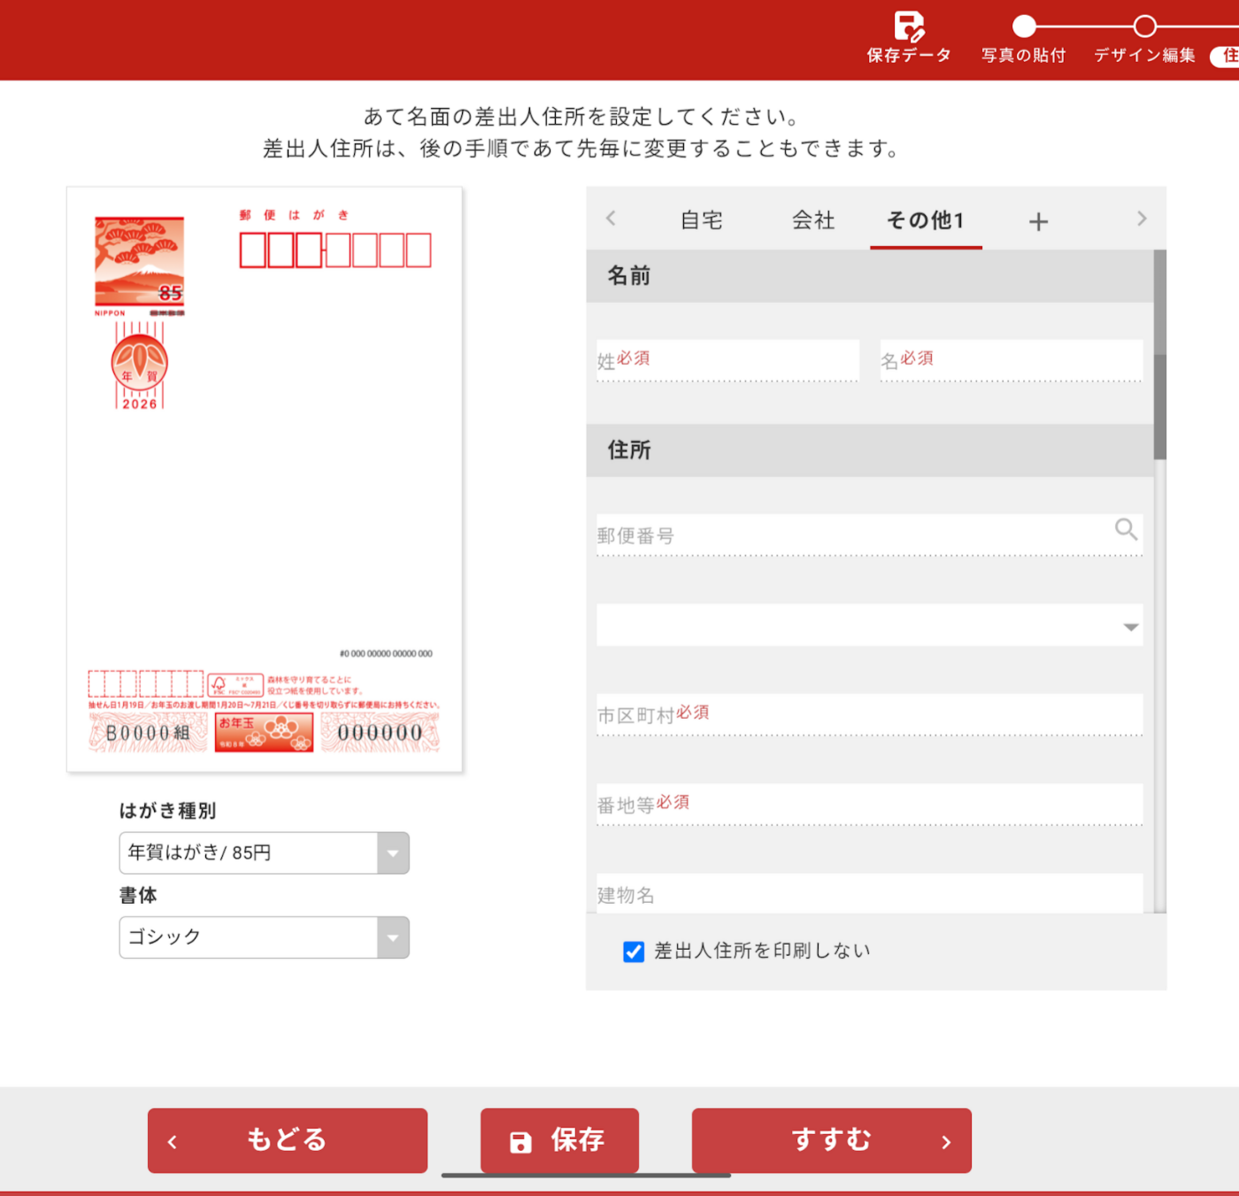Click the 写真の貼付 step circle
Viewport: 1239px width, 1196px height.
click(x=1024, y=27)
